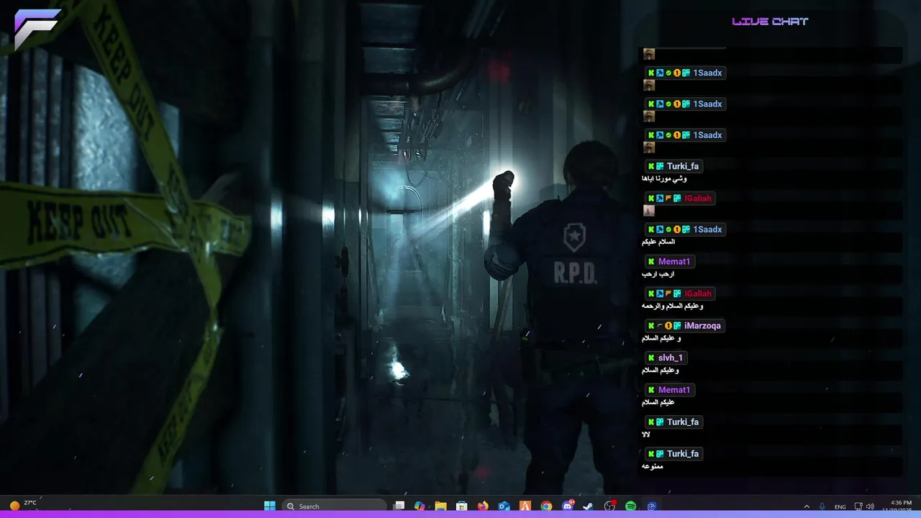Select 1Saadx's message السلام عليكم

click(x=658, y=242)
